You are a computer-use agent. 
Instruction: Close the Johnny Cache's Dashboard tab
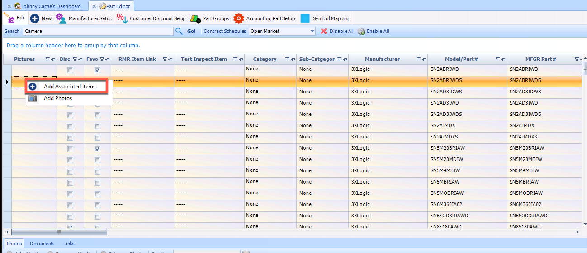[9, 6]
